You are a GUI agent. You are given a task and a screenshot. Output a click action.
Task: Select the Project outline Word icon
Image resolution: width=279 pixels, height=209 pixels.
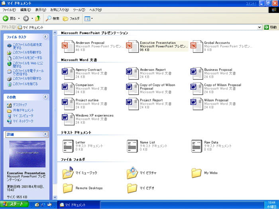point(68,104)
